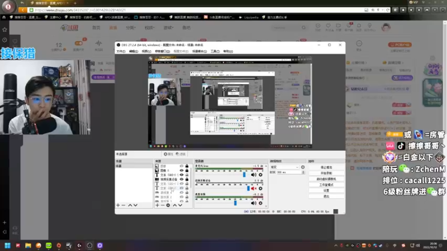This screenshot has width=447, height=251.
Task: Move source down with the arrow under sources list
Action: (180, 205)
